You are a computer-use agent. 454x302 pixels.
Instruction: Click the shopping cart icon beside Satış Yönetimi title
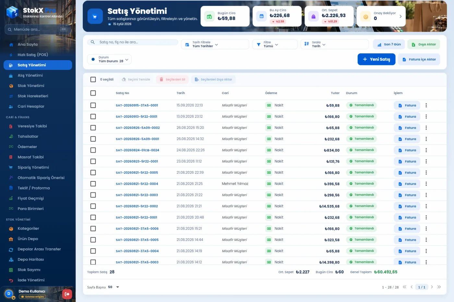click(95, 17)
